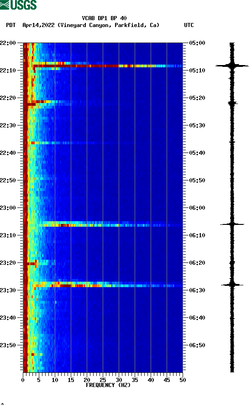Click the title 'VCAB DP1 BP 40'

pos(104,18)
